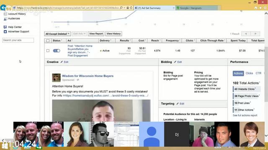Open the All Except Deleted dropdown
The image size is (268, 150).
click(57, 34)
